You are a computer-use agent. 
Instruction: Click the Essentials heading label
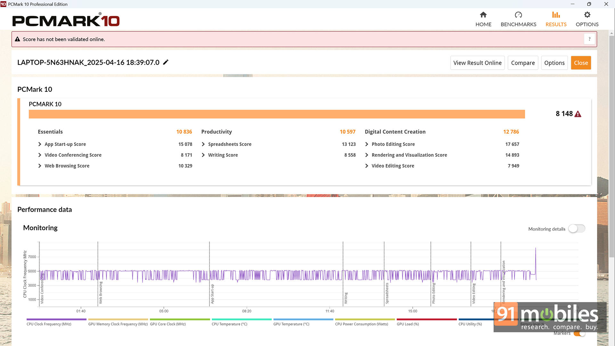point(50,132)
